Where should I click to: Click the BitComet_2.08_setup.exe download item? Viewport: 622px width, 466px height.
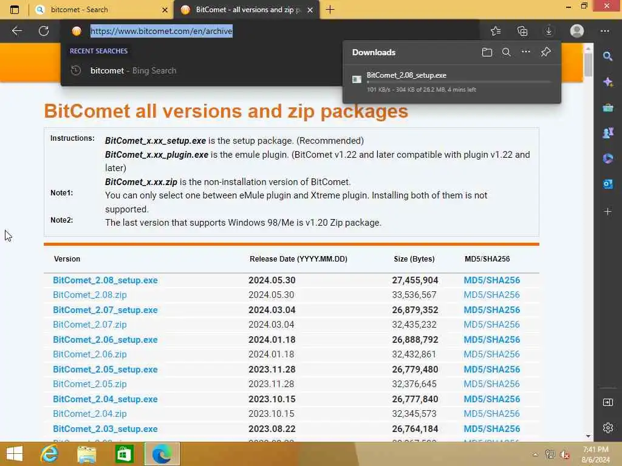[452, 82]
